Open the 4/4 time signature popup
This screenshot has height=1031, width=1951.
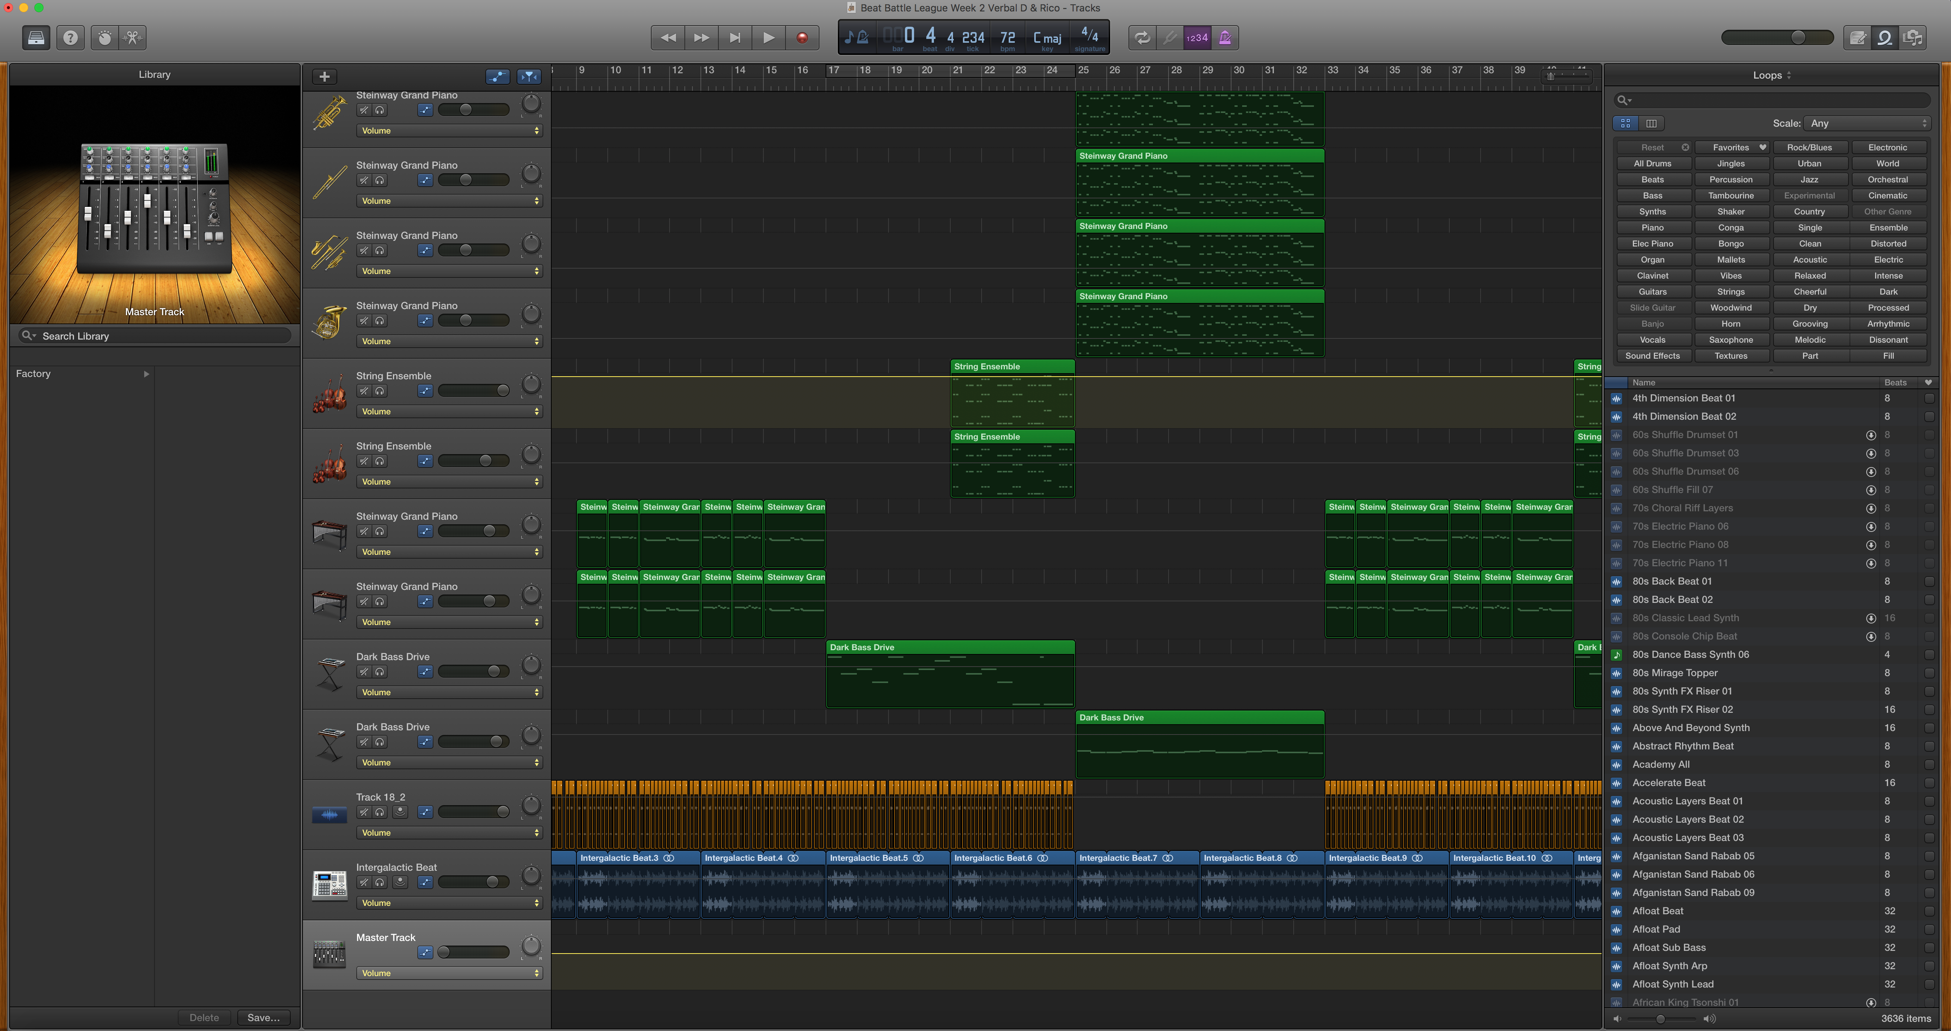pyautogui.click(x=1089, y=38)
